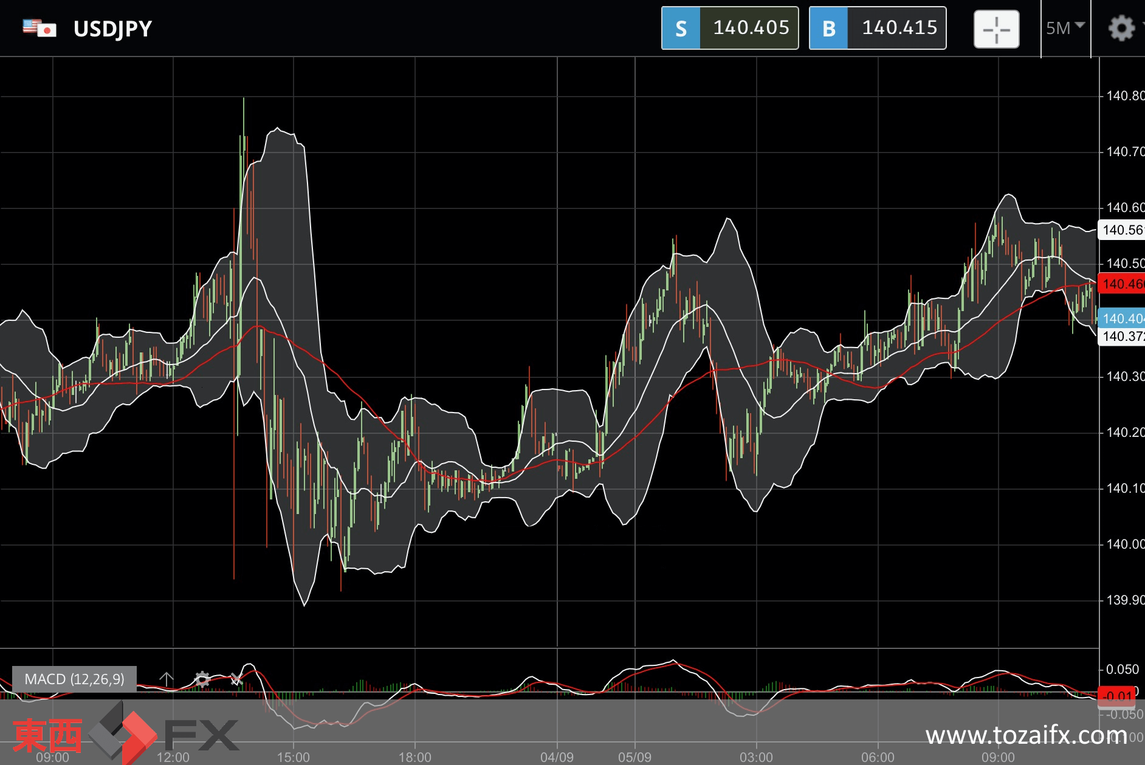Expand the 5M timeframe dropdown
The height and width of the screenshot is (765, 1145).
[1065, 28]
